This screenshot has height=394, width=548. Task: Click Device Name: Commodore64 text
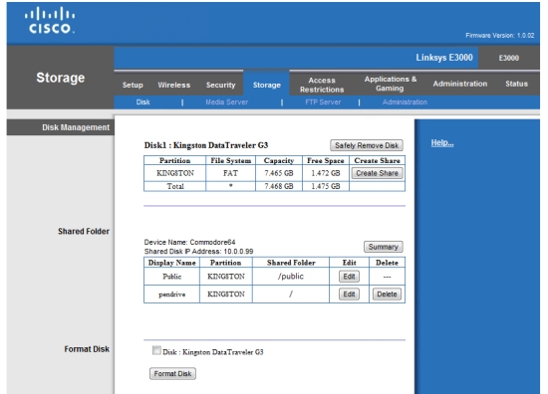point(189,242)
